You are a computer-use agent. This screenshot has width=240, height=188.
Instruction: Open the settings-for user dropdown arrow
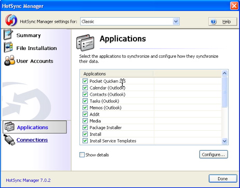point(176,21)
